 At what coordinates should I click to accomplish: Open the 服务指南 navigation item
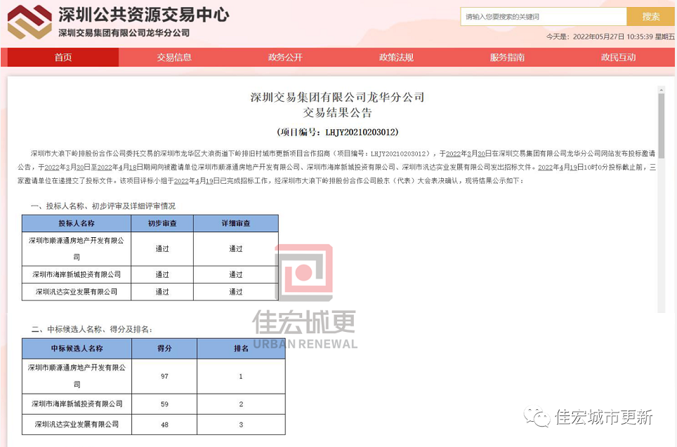click(x=507, y=58)
